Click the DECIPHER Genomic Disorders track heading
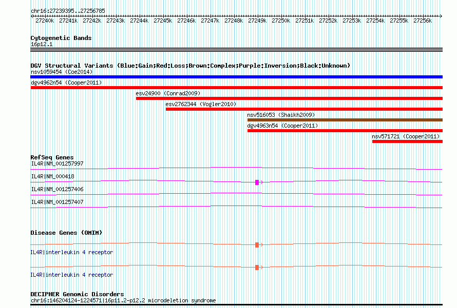The image size is (457, 308). click(x=77, y=294)
